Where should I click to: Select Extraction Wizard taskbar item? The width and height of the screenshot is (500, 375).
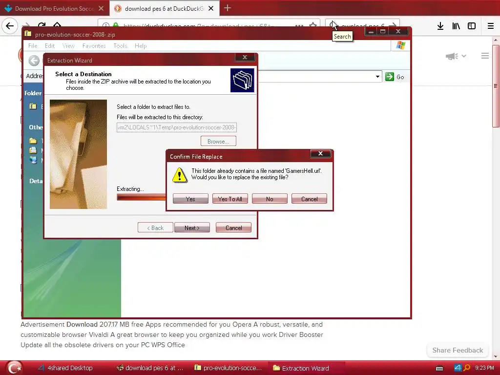301,368
